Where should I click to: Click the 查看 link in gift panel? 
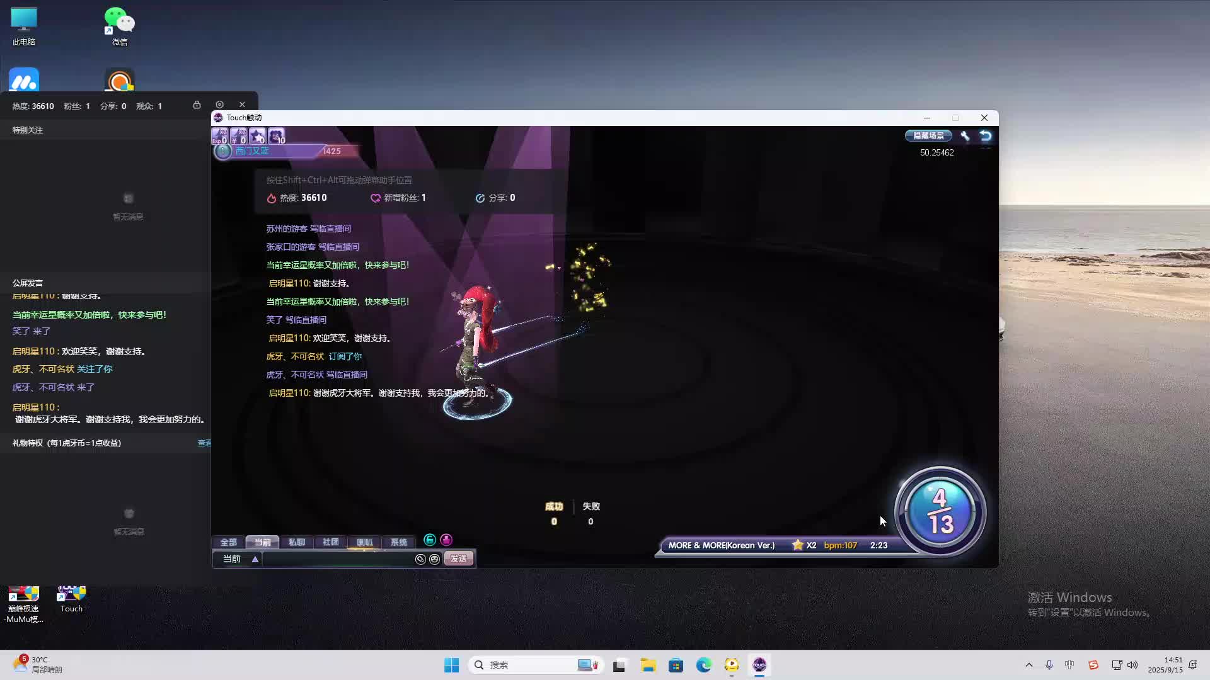[204, 443]
